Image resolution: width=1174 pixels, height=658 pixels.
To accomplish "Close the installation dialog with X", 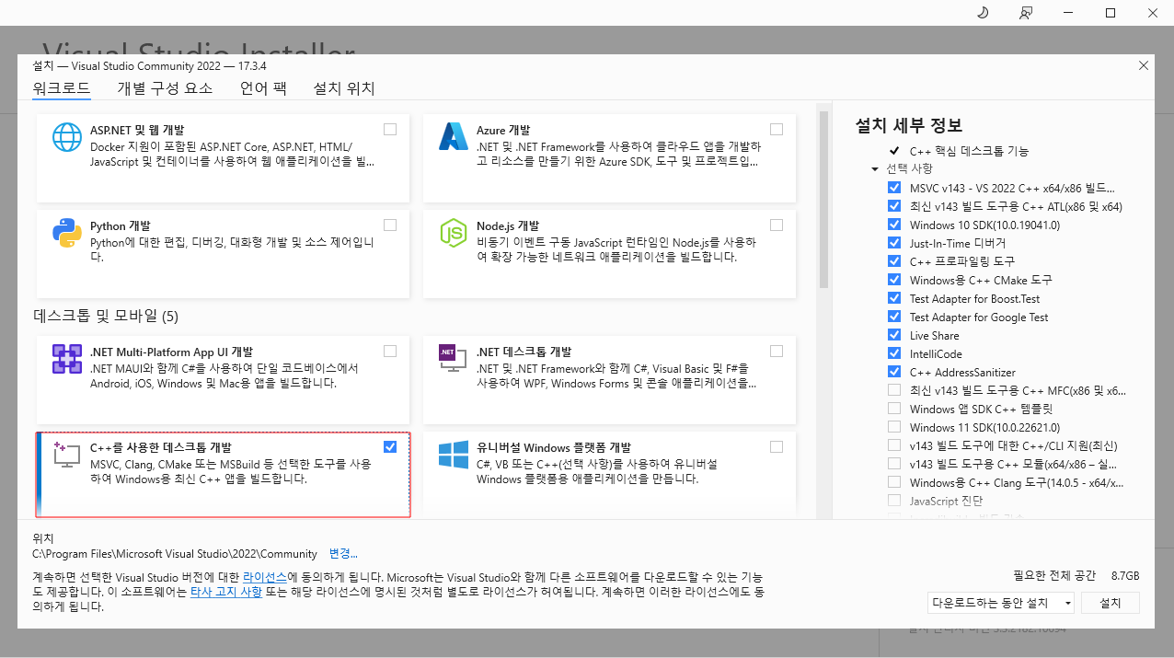I will click(1144, 65).
